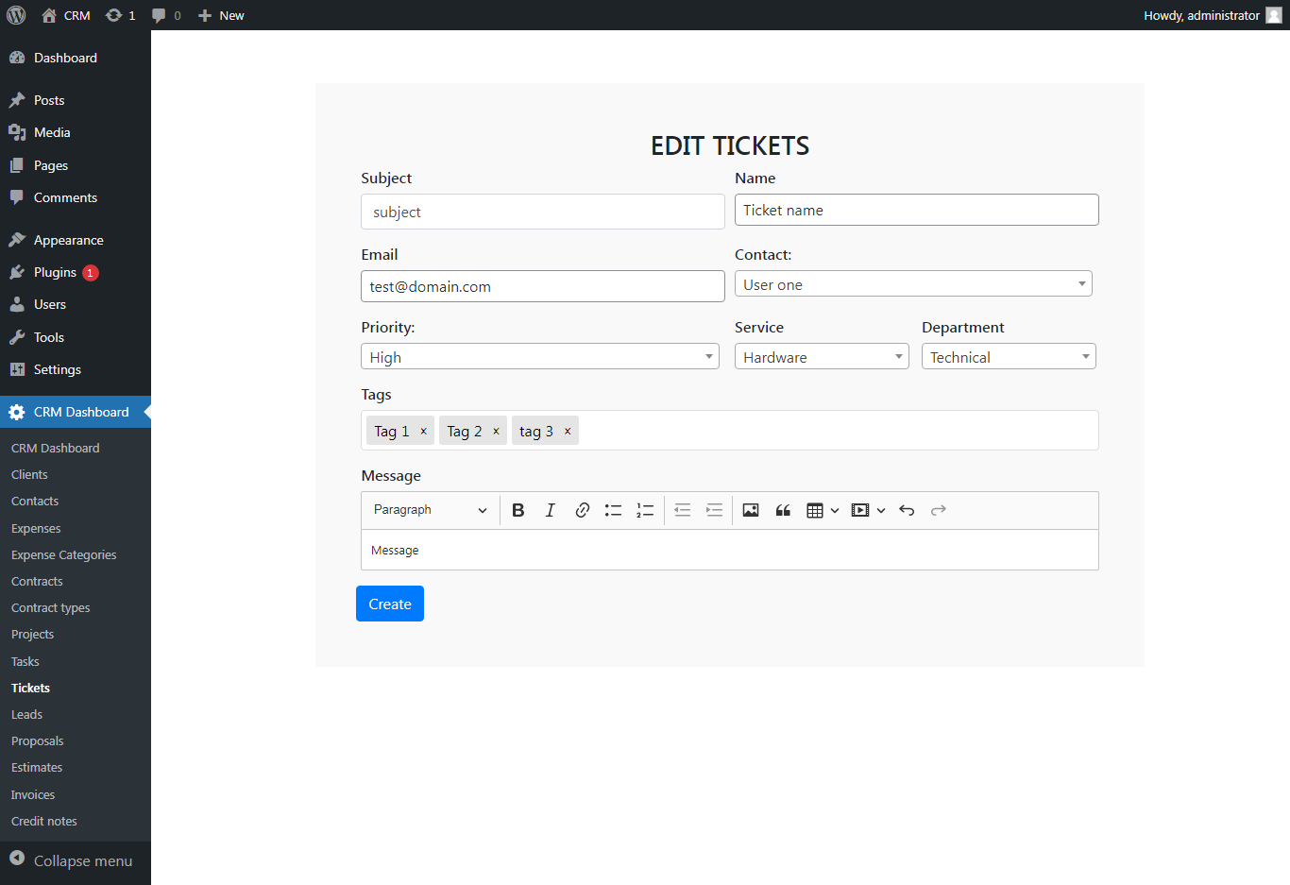Open Leads from the CRM sidebar
1290x885 pixels.
pos(25,714)
